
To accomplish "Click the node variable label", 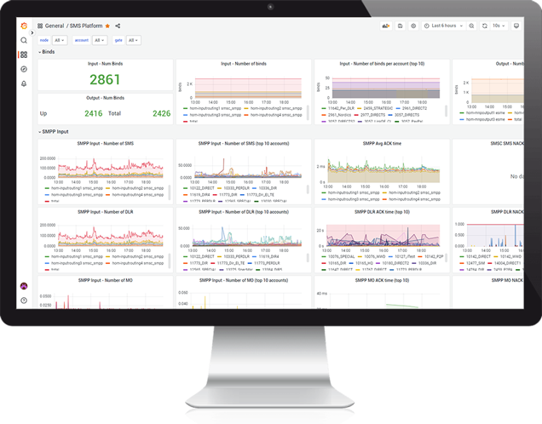I will [x=44, y=40].
